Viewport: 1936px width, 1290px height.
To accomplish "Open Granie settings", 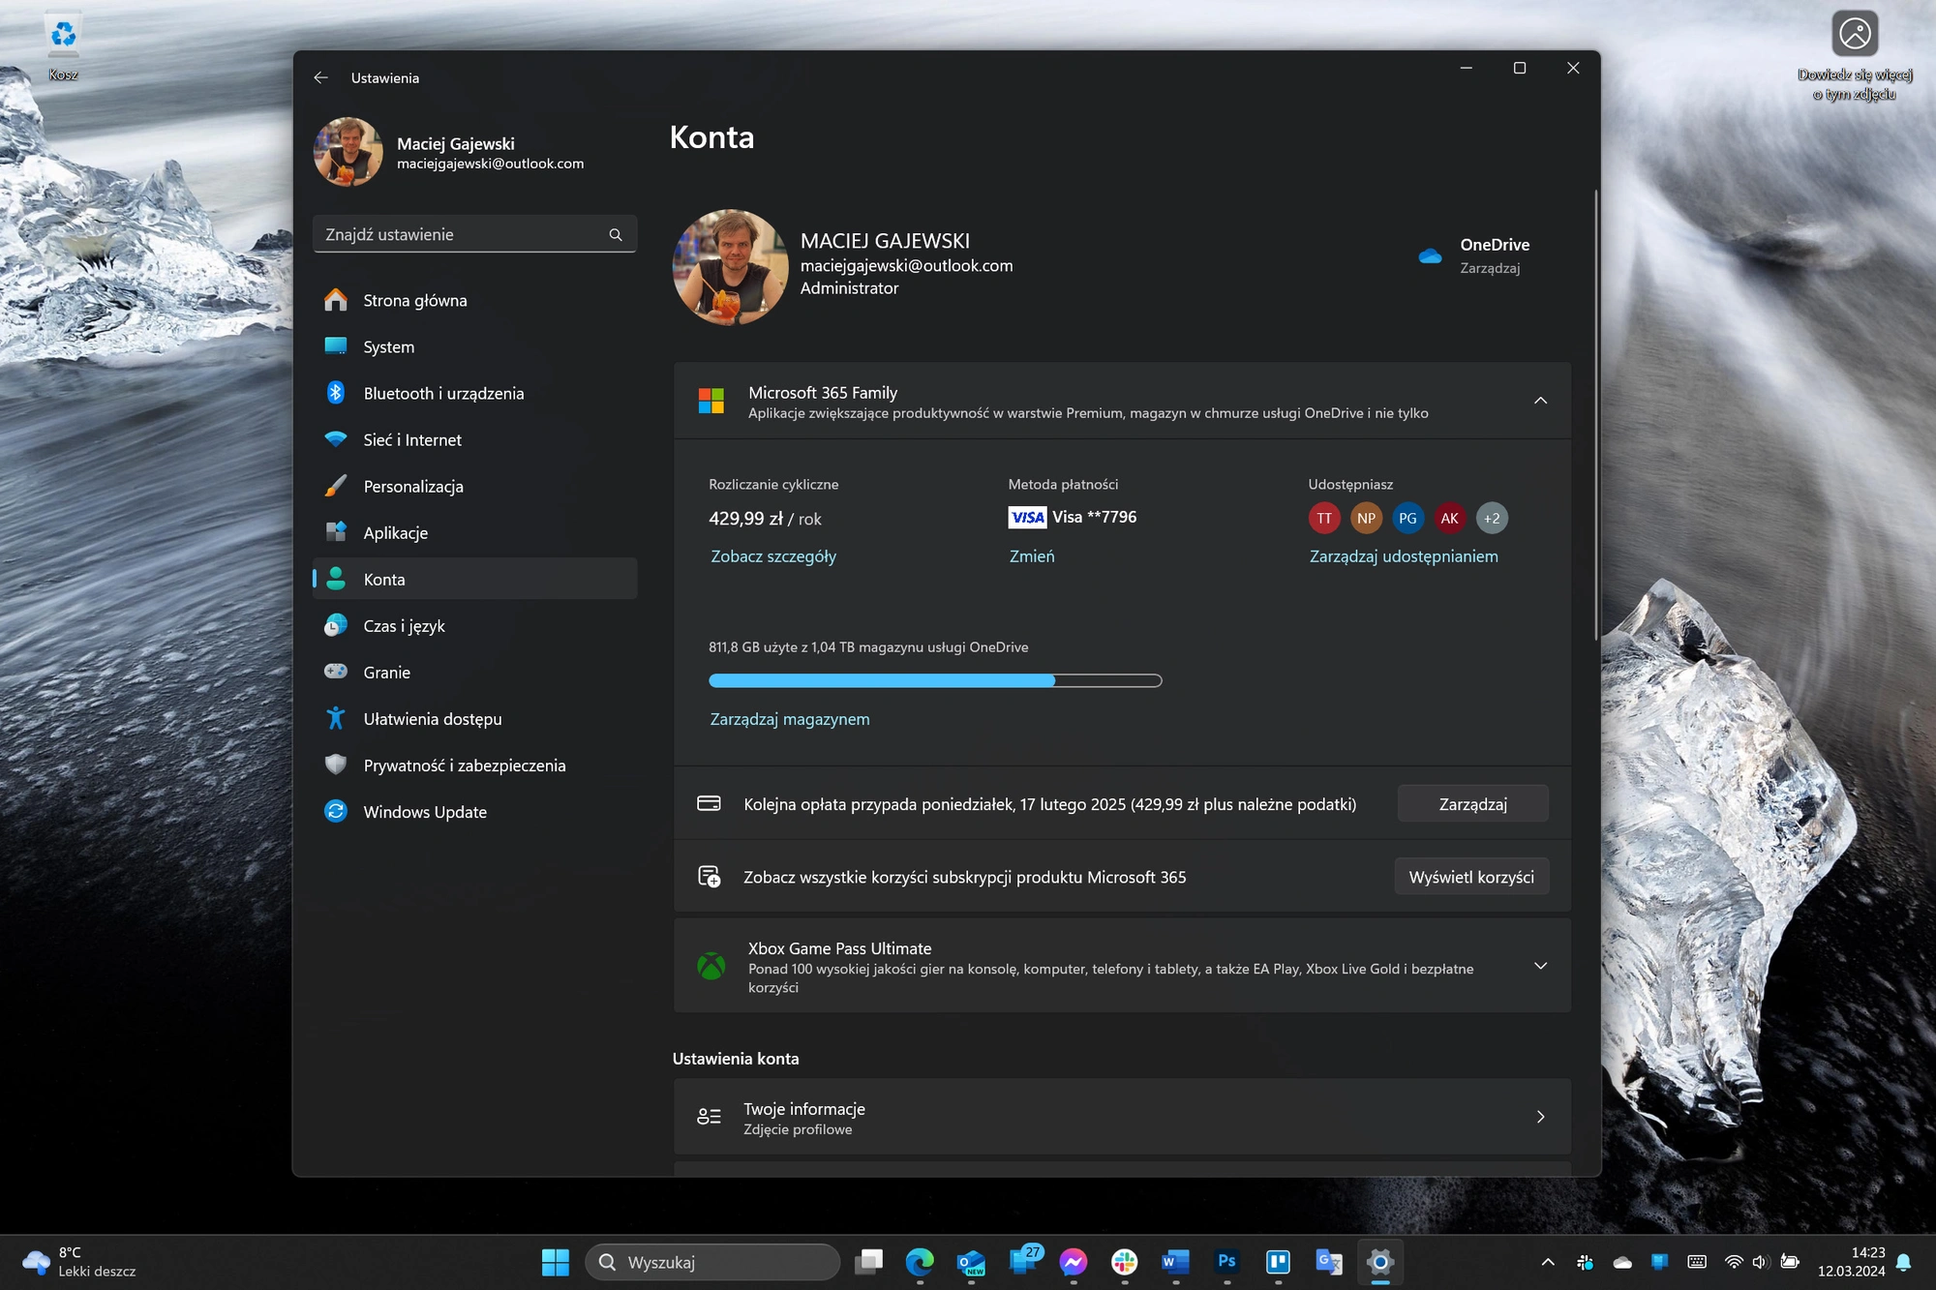I will tap(474, 673).
